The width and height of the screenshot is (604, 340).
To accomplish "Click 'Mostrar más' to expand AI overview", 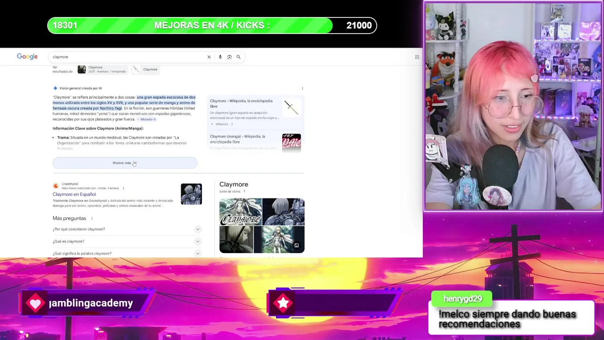I will click(x=125, y=163).
